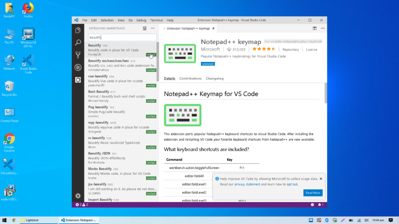Switch to the Changelog tab
Screen dimensions: 399x224
click(214, 78)
